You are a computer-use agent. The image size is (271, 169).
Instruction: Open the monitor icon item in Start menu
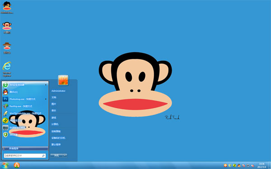[25, 128]
